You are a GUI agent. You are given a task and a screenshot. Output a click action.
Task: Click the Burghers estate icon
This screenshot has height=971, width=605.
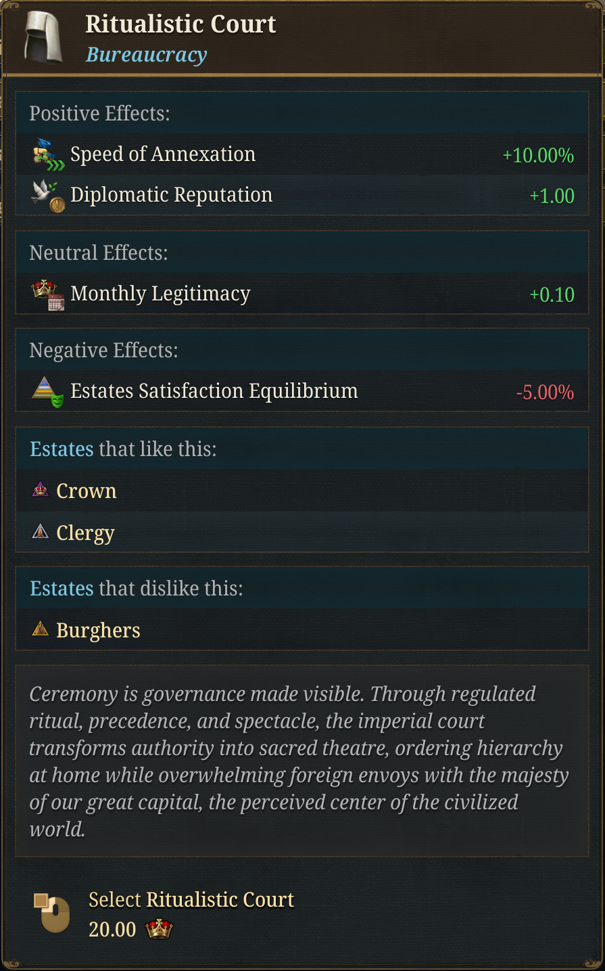tap(41, 629)
